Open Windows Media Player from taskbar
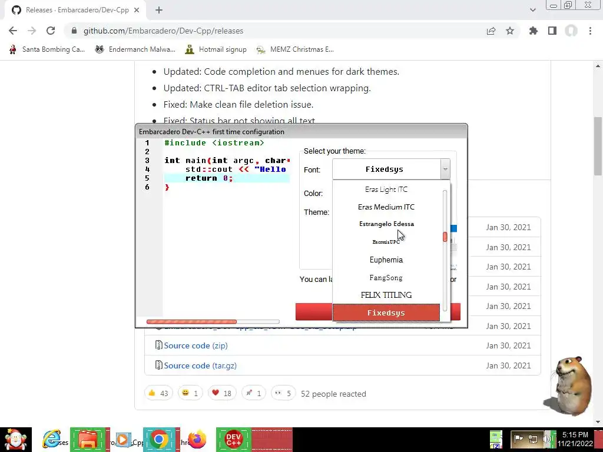The width and height of the screenshot is (603, 452). [122, 440]
